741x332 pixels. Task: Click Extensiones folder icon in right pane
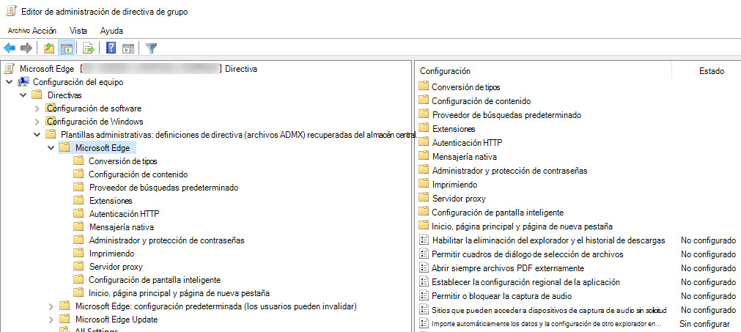pos(424,128)
